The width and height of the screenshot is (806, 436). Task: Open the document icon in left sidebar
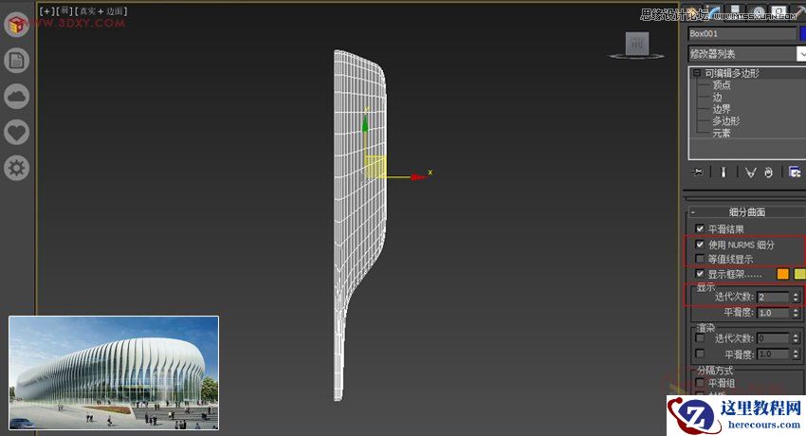[x=17, y=61]
